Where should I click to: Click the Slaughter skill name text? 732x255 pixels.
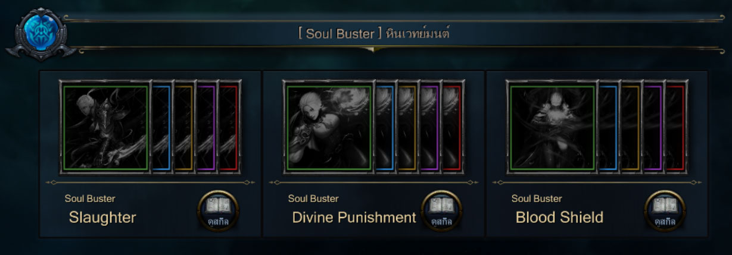(x=102, y=218)
